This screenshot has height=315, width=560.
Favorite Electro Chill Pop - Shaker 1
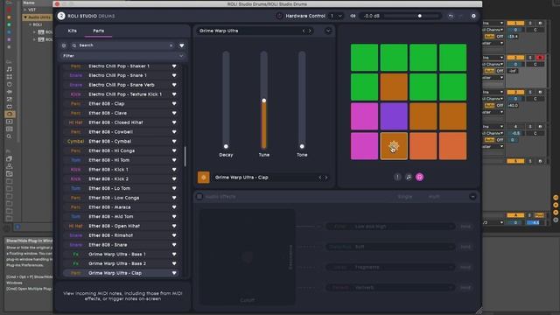(174, 66)
